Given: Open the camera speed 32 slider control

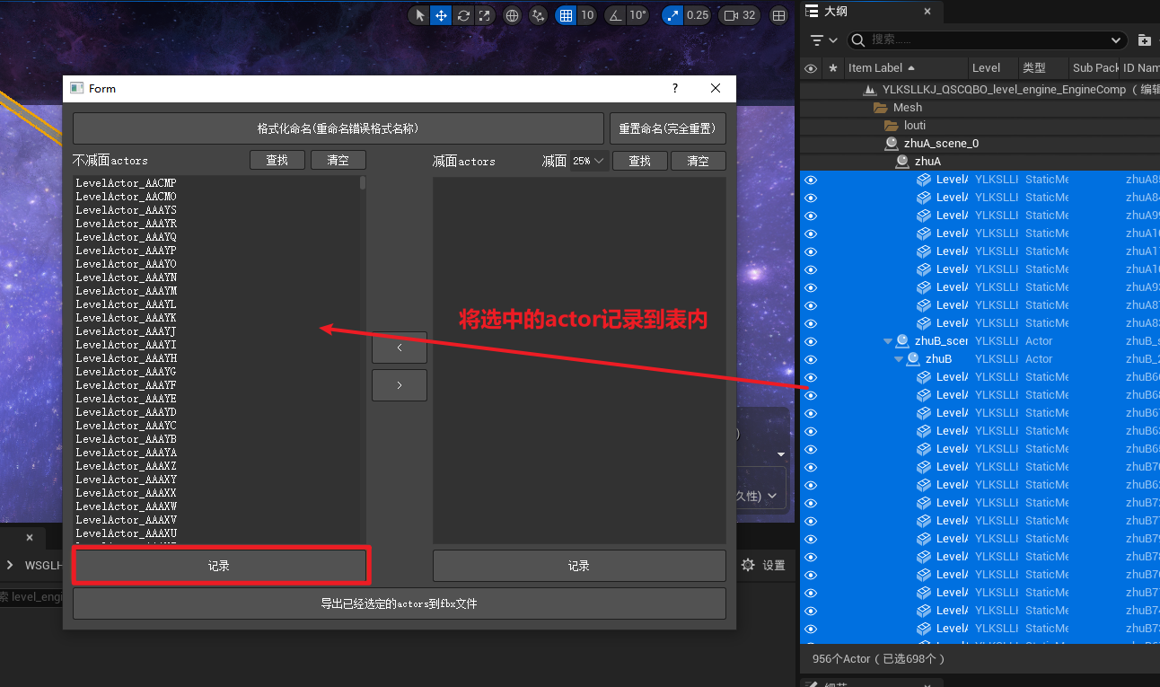Looking at the screenshot, I should 739,15.
